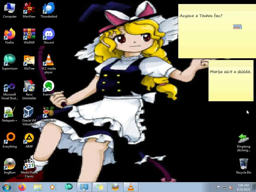Click the VLC media player desktop shortcut

(49, 64)
